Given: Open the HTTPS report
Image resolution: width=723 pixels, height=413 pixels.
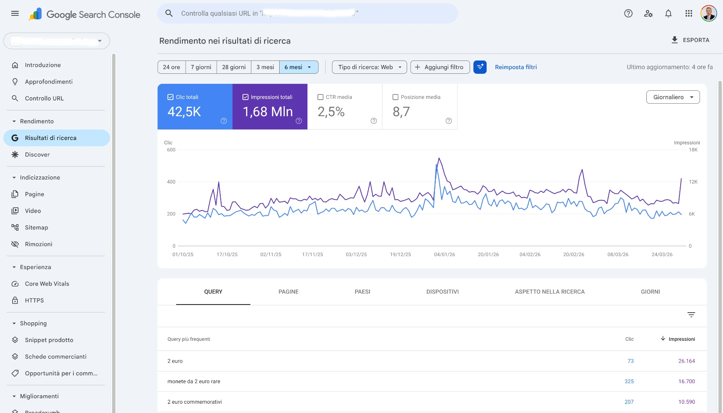Looking at the screenshot, I should click(x=34, y=300).
